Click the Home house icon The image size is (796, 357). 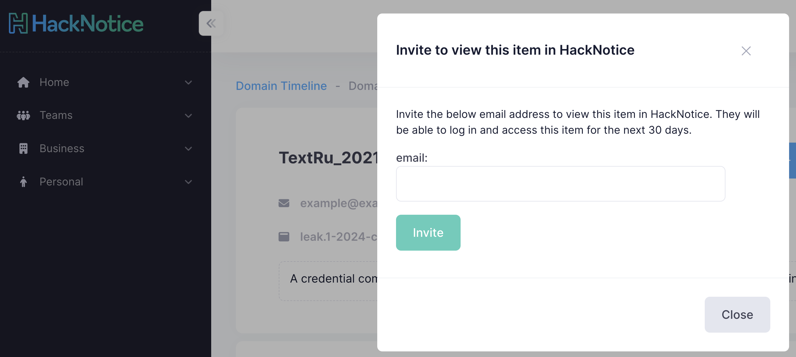(23, 82)
